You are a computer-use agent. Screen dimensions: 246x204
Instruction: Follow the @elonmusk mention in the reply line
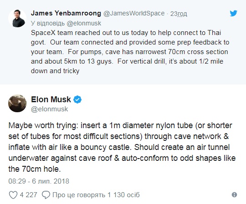(84, 23)
